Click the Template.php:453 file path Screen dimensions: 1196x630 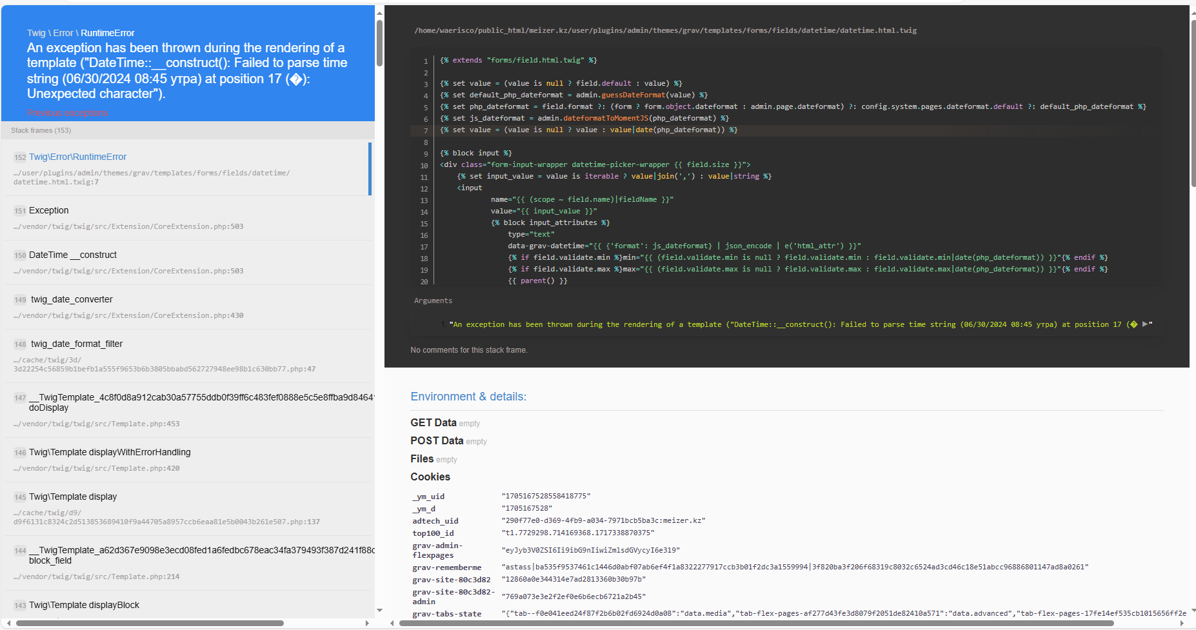coord(97,424)
